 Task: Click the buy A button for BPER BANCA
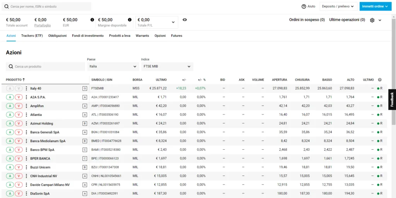pyautogui.click(x=10, y=158)
